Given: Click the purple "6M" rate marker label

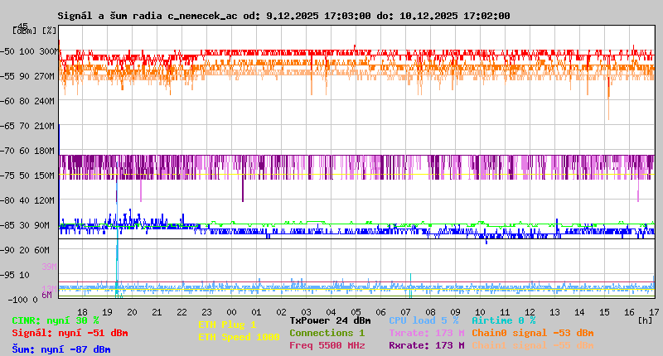Looking at the screenshot, I should coord(46,295).
